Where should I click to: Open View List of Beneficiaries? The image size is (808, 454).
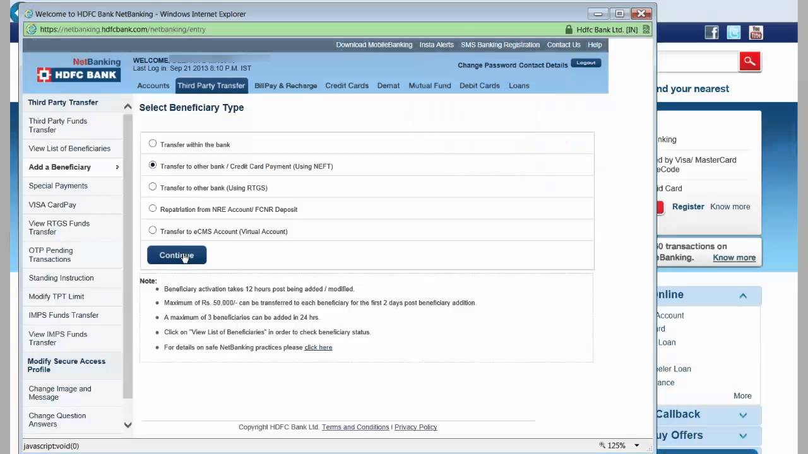pyautogui.click(x=69, y=149)
